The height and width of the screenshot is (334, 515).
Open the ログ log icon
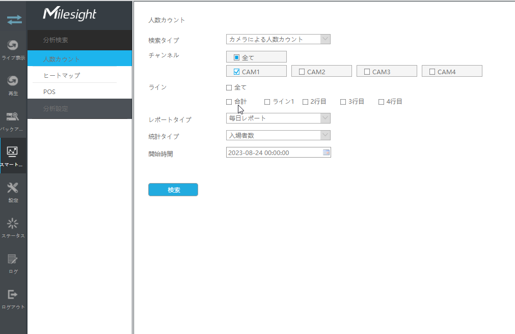pos(13,259)
